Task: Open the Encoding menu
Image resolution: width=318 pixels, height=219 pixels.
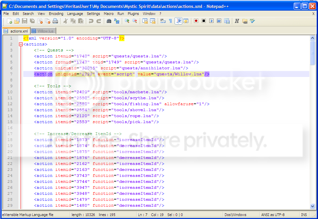Action: pyautogui.click(x=56, y=14)
